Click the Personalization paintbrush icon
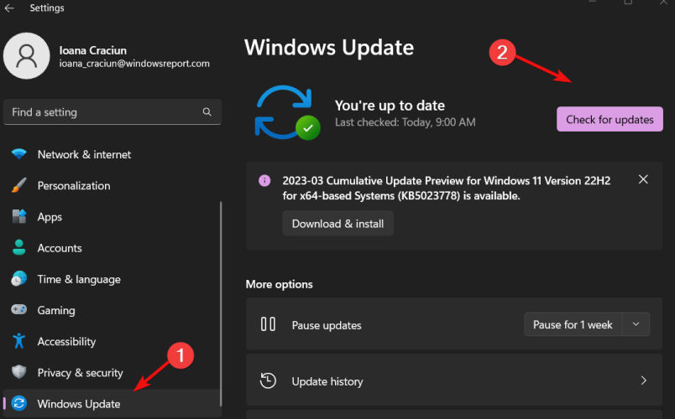 pyautogui.click(x=19, y=185)
